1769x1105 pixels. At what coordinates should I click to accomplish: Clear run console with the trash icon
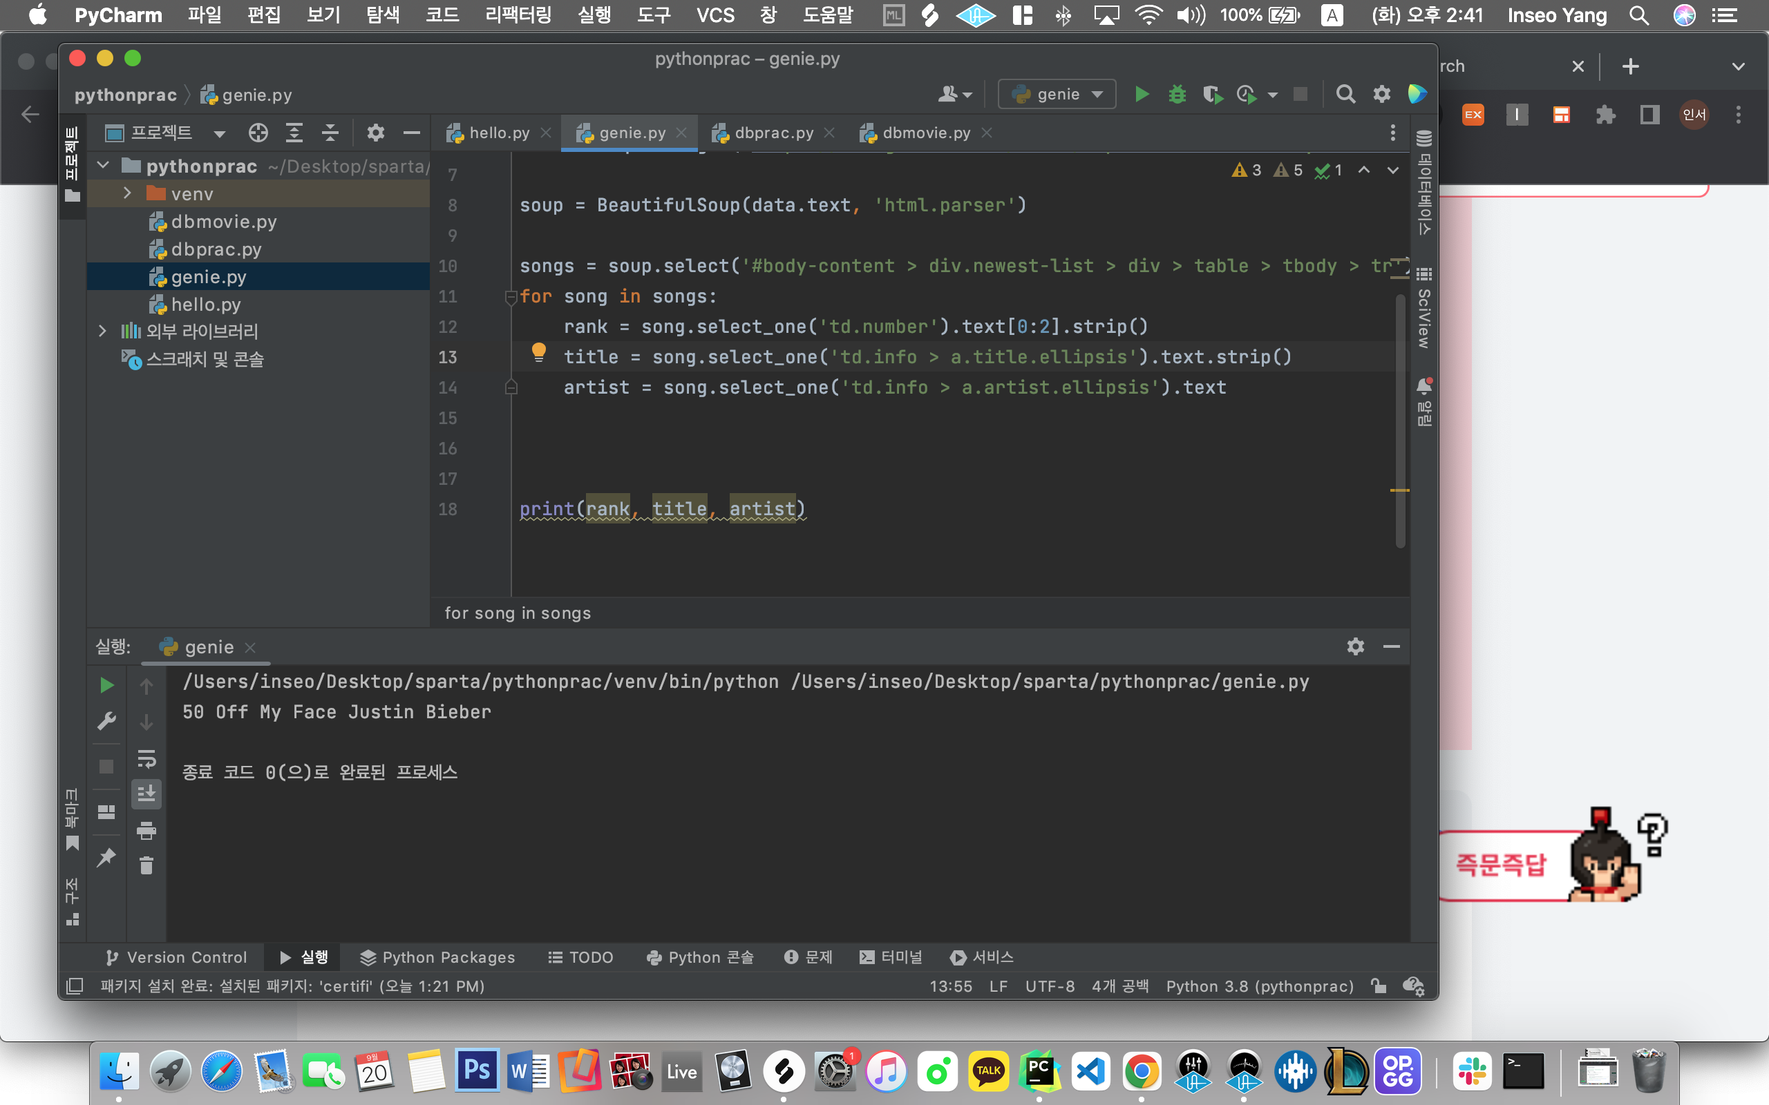click(146, 865)
